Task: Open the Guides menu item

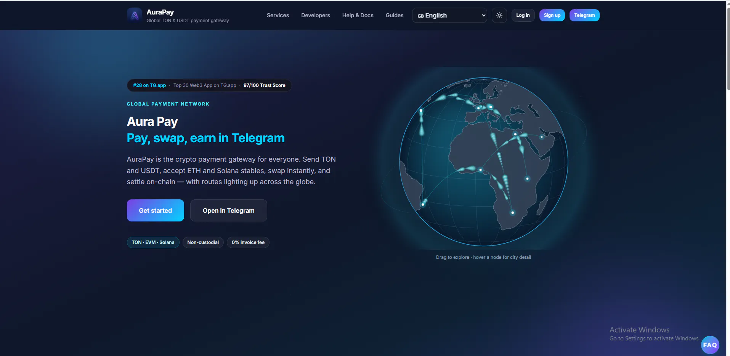Action: pyautogui.click(x=395, y=15)
